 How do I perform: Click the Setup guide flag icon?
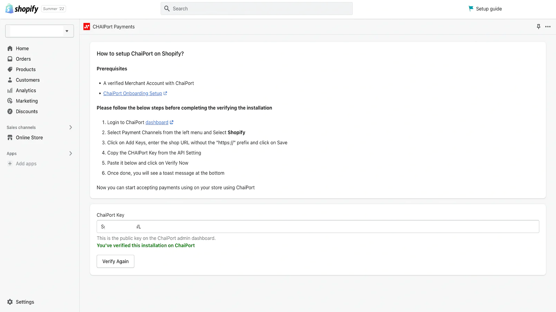point(471,9)
